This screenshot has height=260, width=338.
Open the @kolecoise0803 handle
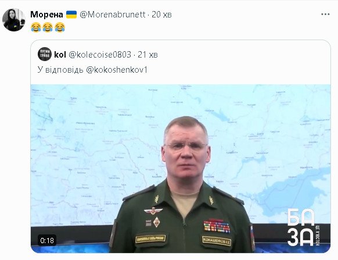(x=100, y=55)
